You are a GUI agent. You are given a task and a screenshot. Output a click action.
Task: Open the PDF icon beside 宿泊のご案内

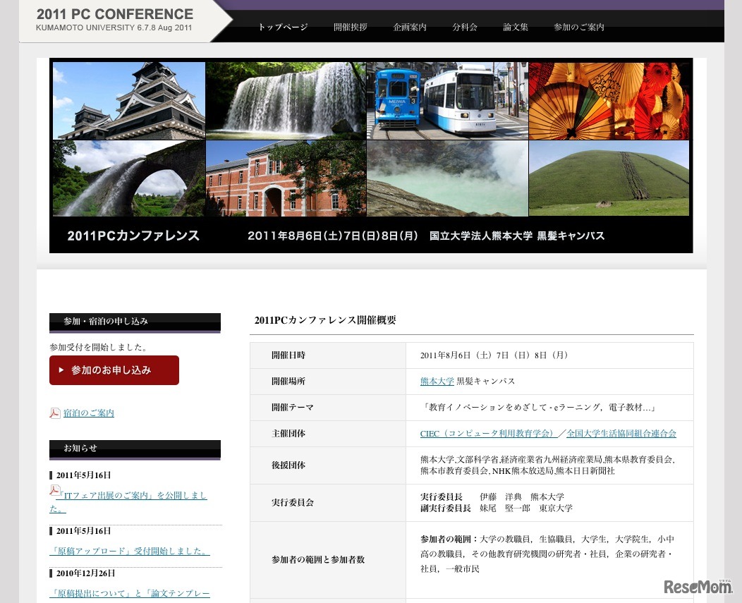click(x=55, y=413)
